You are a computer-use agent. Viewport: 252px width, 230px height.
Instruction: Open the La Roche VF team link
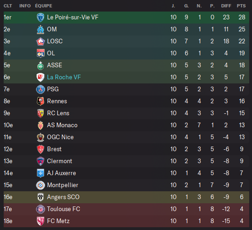(64, 77)
